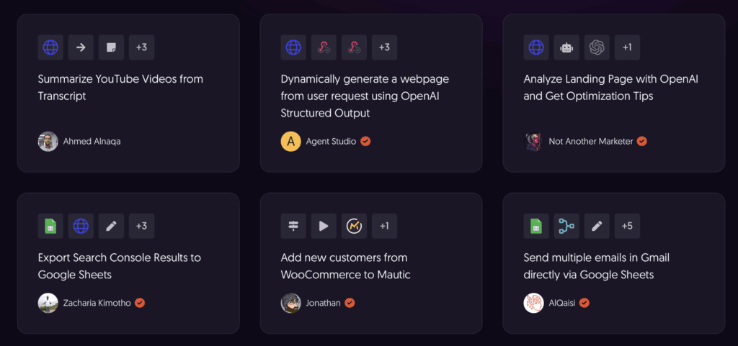Click the arrow icon on YouTube summary card
Image resolution: width=738 pixels, height=346 pixels.
pos(81,47)
